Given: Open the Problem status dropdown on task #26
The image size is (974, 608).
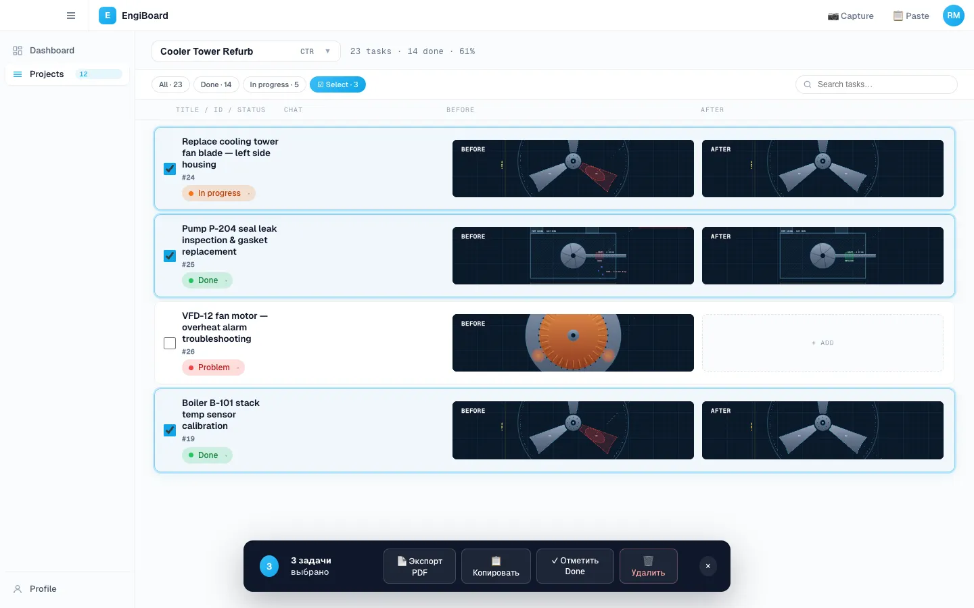Looking at the screenshot, I should 213,368.
